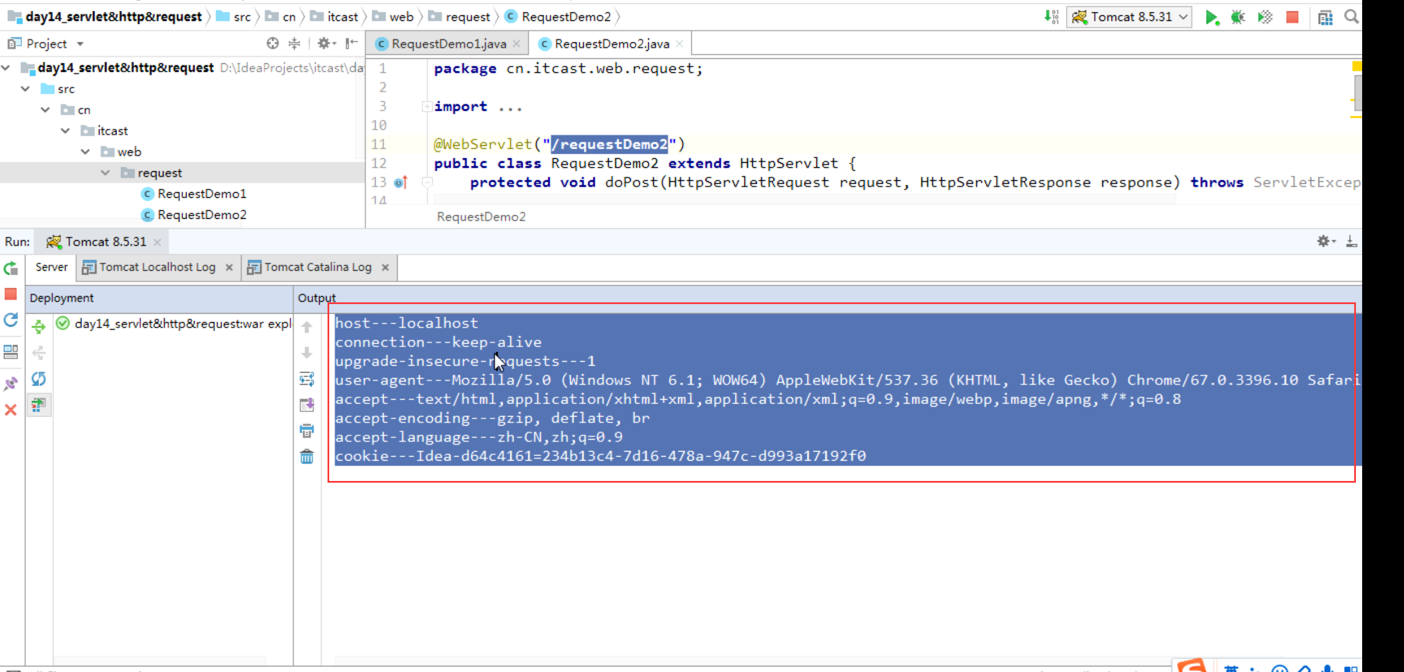Click the override gutter marker on line 13
This screenshot has width=1404, height=672.
point(400,183)
